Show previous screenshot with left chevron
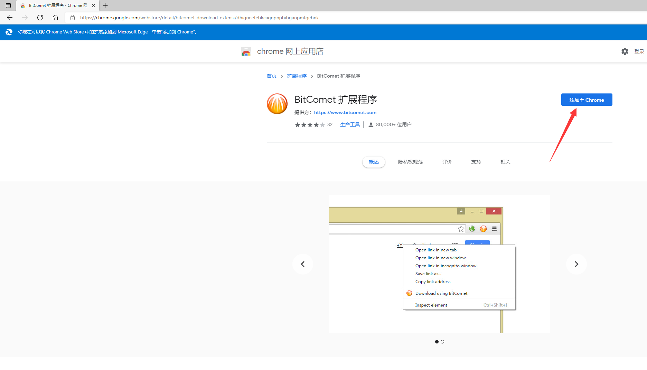 tap(303, 264)
